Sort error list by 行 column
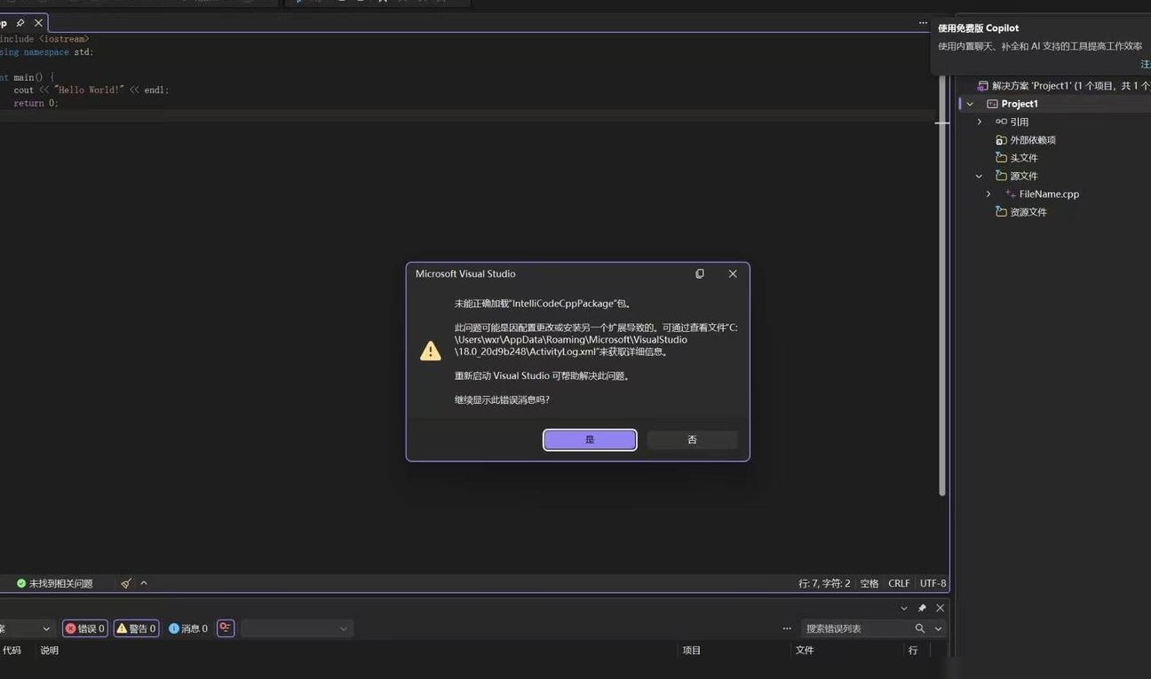The height and width of the screenshot is (679, 1151). coord(913,651)
